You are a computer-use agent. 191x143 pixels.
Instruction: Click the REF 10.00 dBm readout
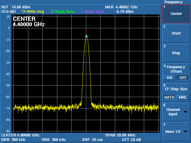[16, 7]
